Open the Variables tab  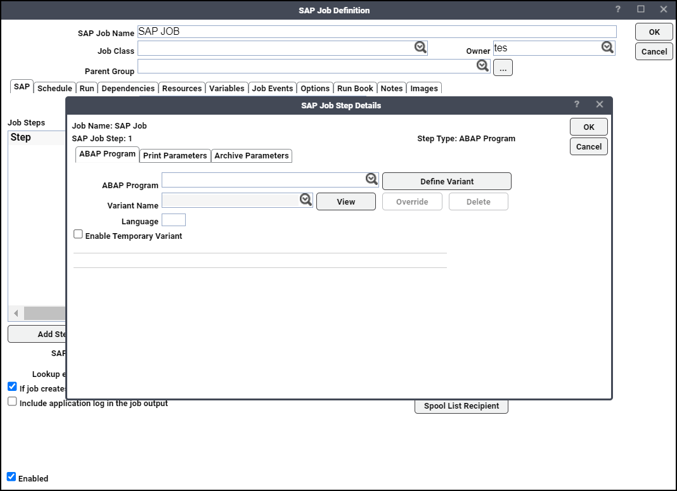(x=227, y=88)
